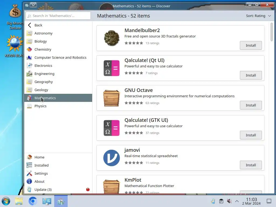
Task: Select the Astronomy category
Action: tap(58, 33)
